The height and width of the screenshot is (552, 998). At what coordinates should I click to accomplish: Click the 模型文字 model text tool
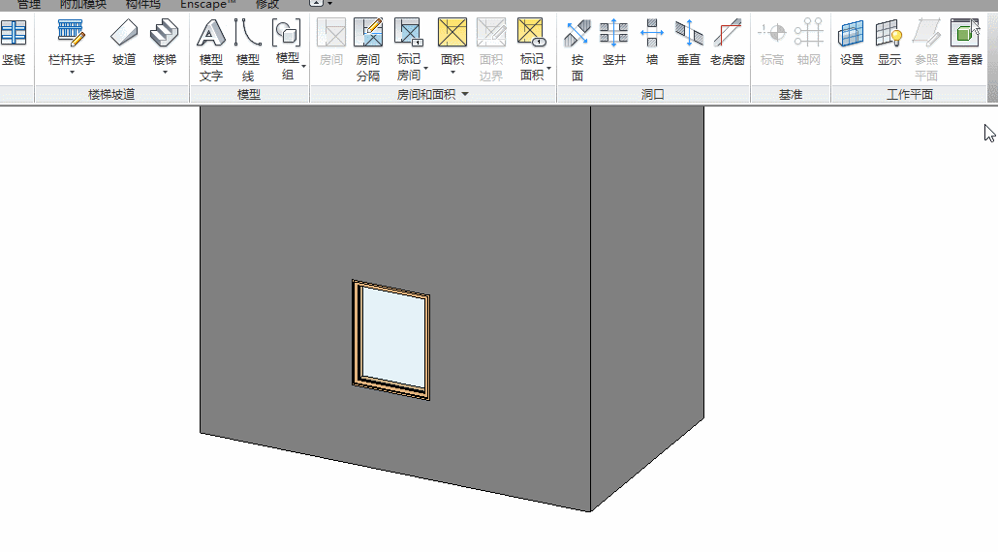pos(210,50)
